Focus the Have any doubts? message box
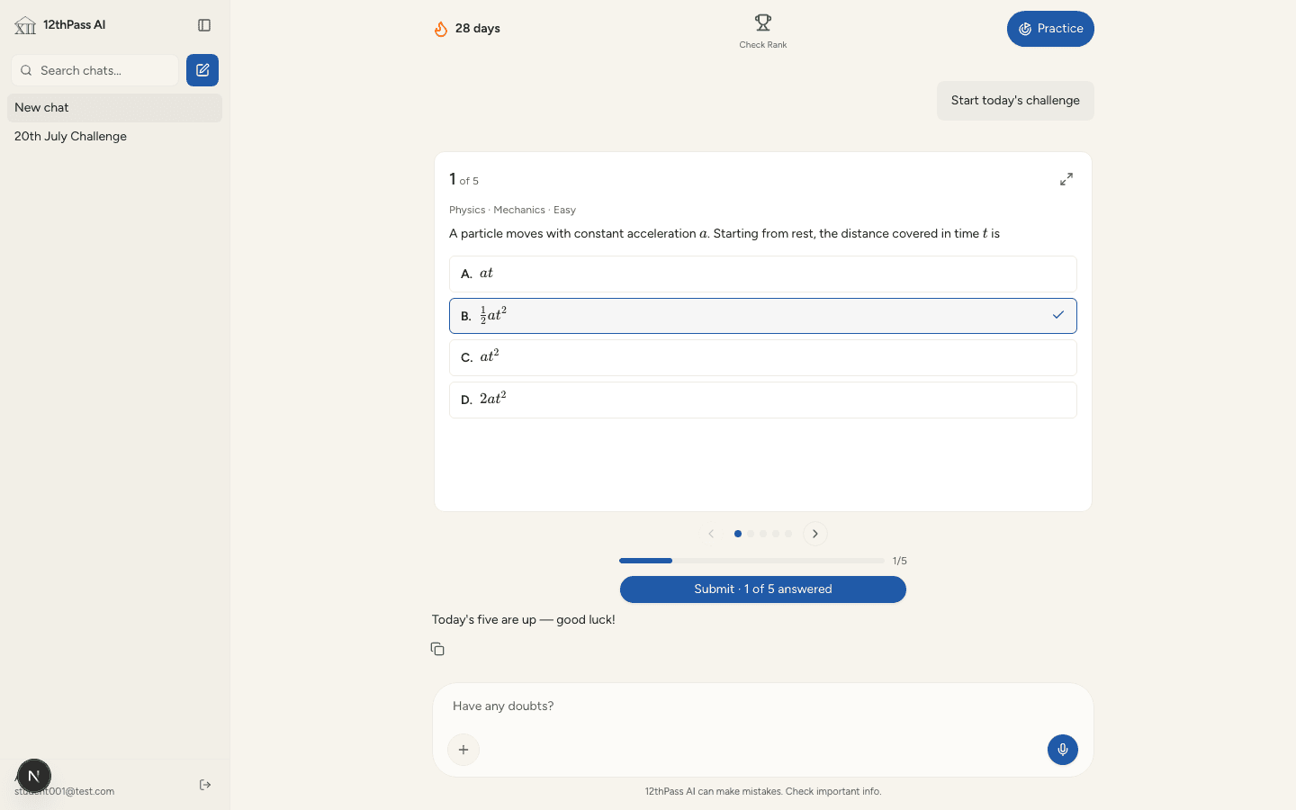1296x810 pixels. [763, 706]
